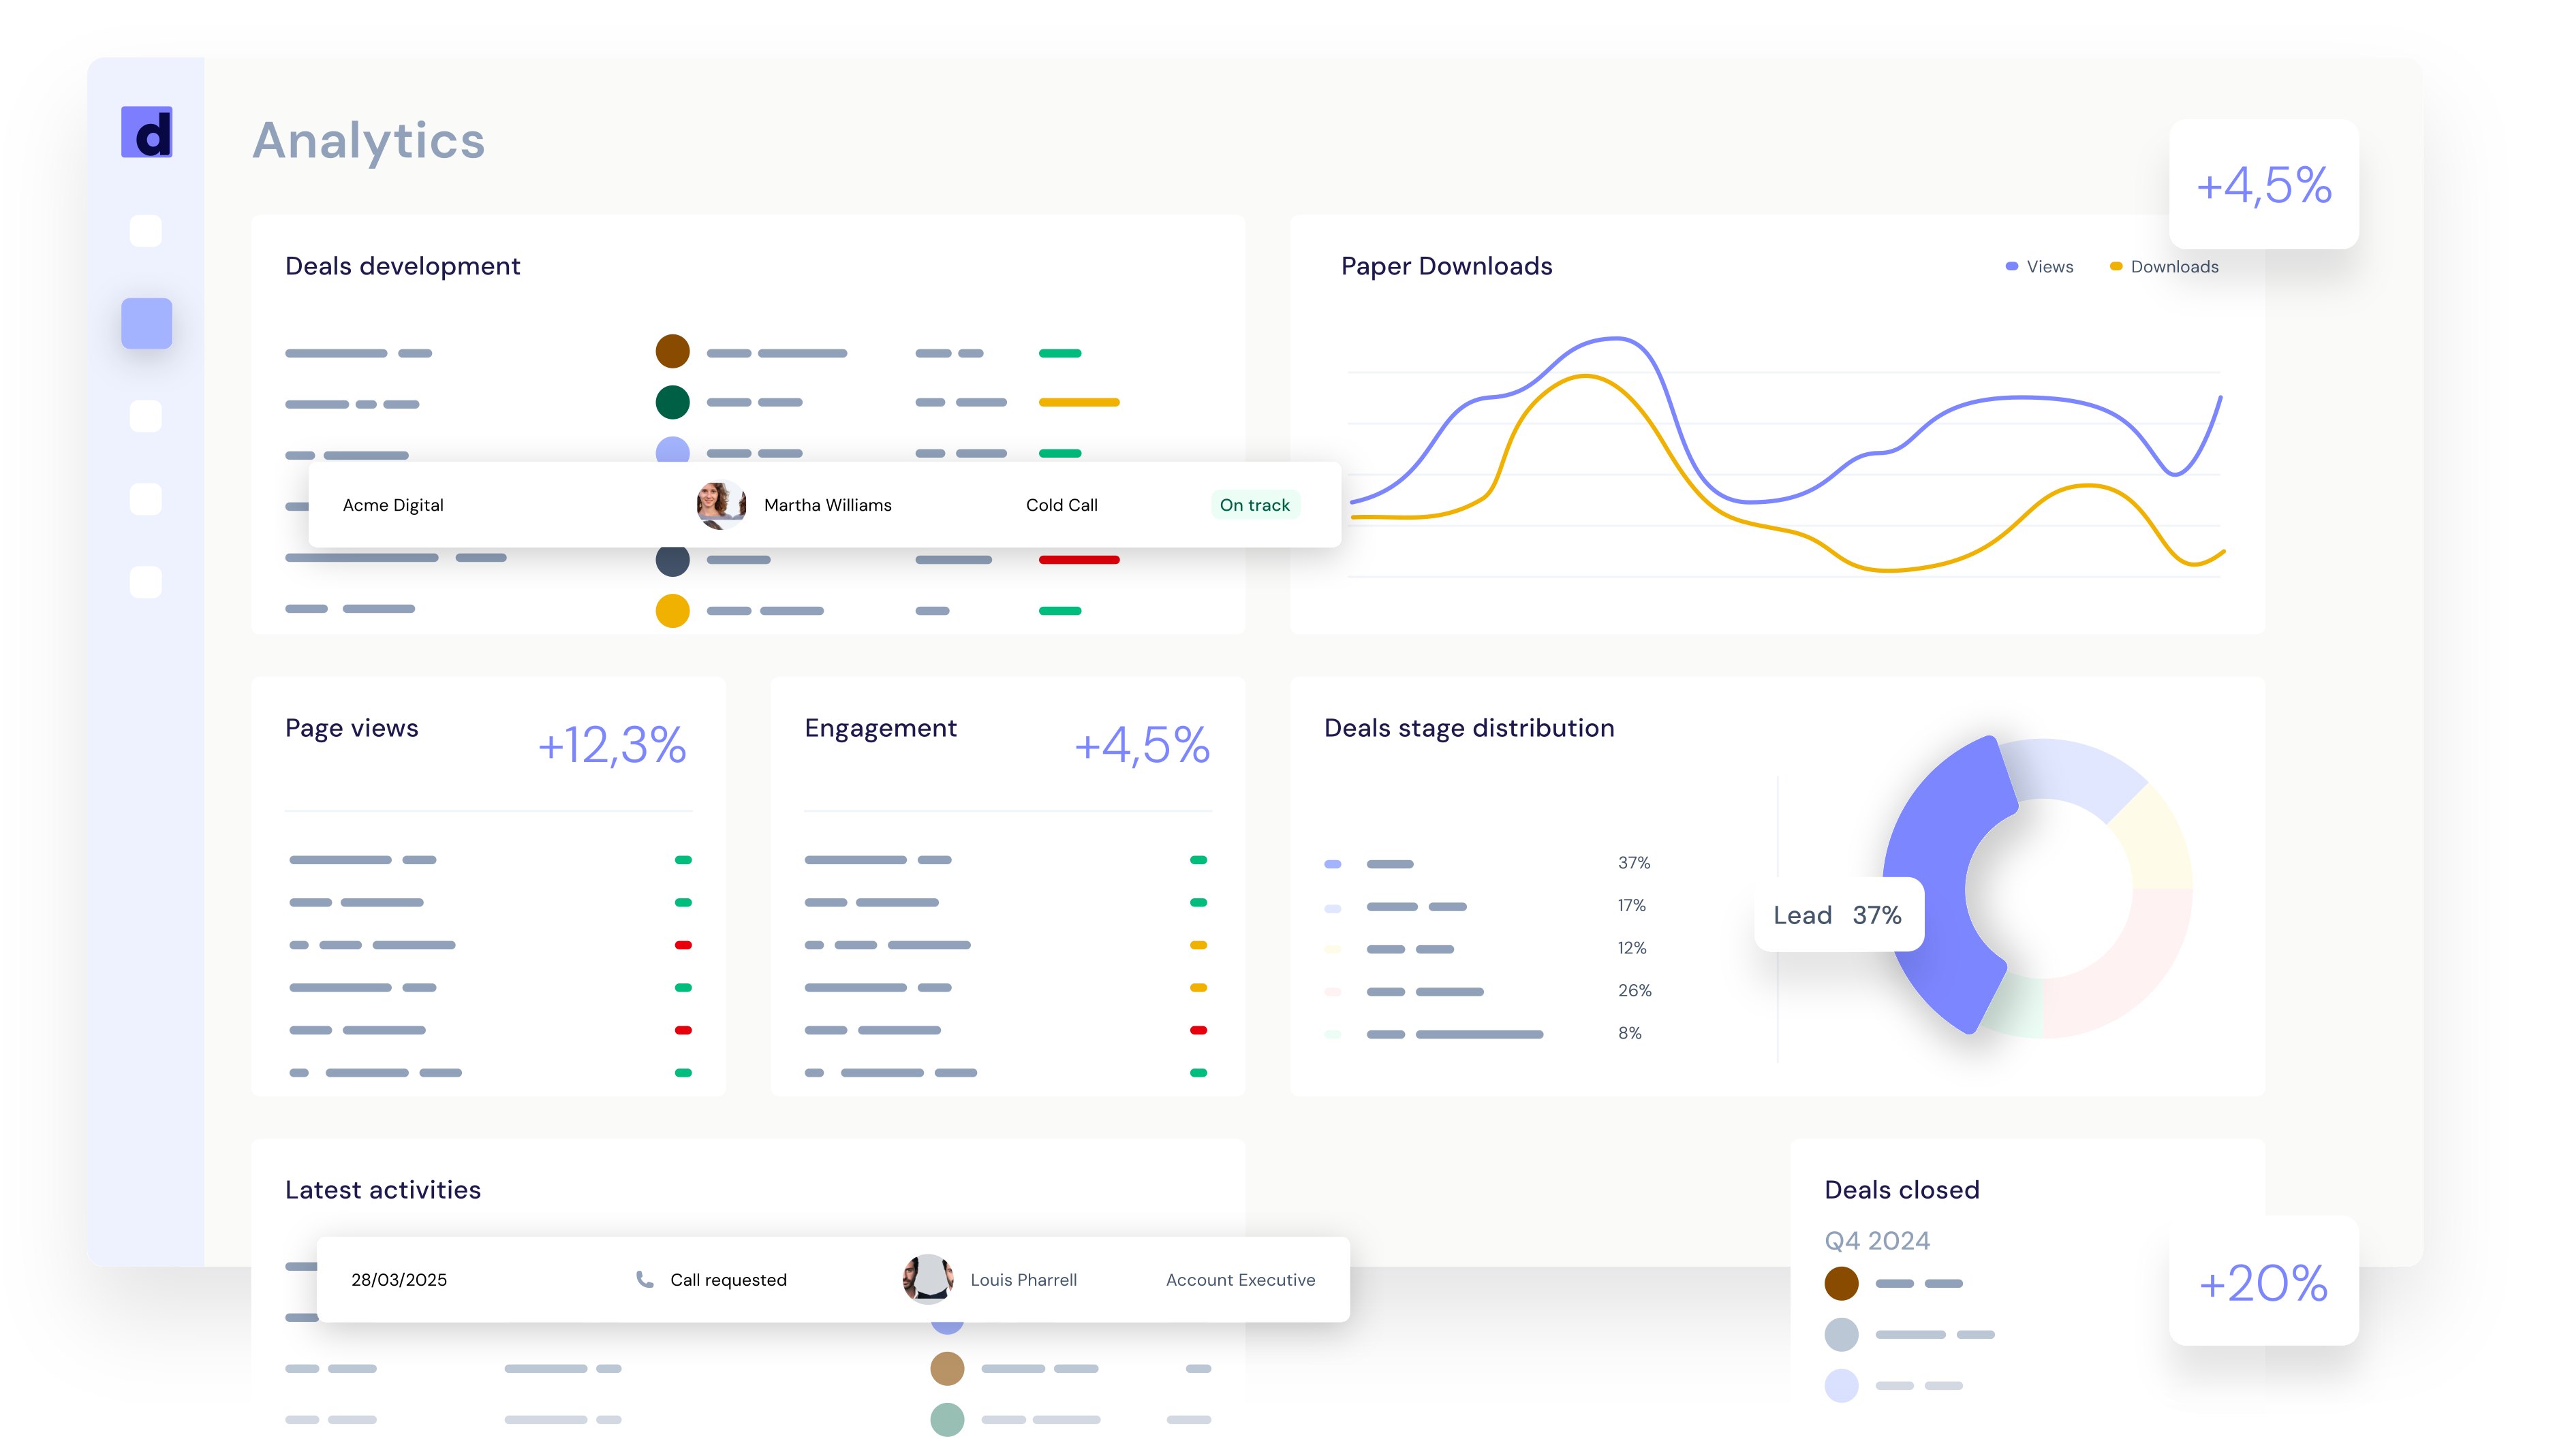The image size is (2555, 1456).
Task: Click Martha Williams' avatar photo
Action: [720, 504]
